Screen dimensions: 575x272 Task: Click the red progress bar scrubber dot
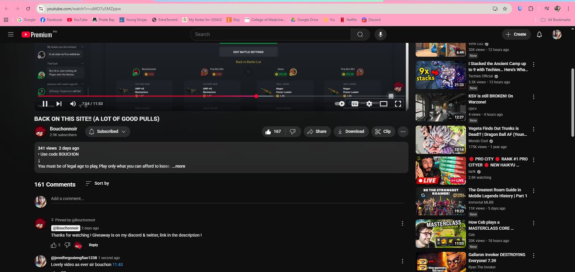[x=256, y=96]
